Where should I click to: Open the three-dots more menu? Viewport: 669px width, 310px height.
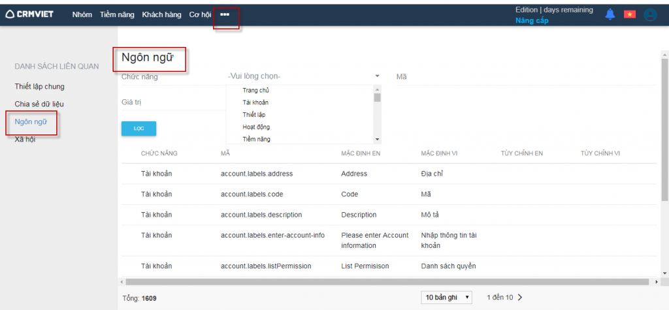(225, 14)
